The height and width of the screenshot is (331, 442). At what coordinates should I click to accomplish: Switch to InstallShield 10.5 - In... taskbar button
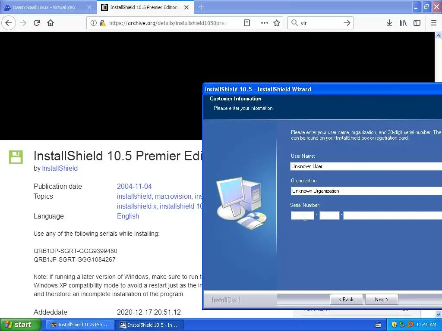coord(149,325)
